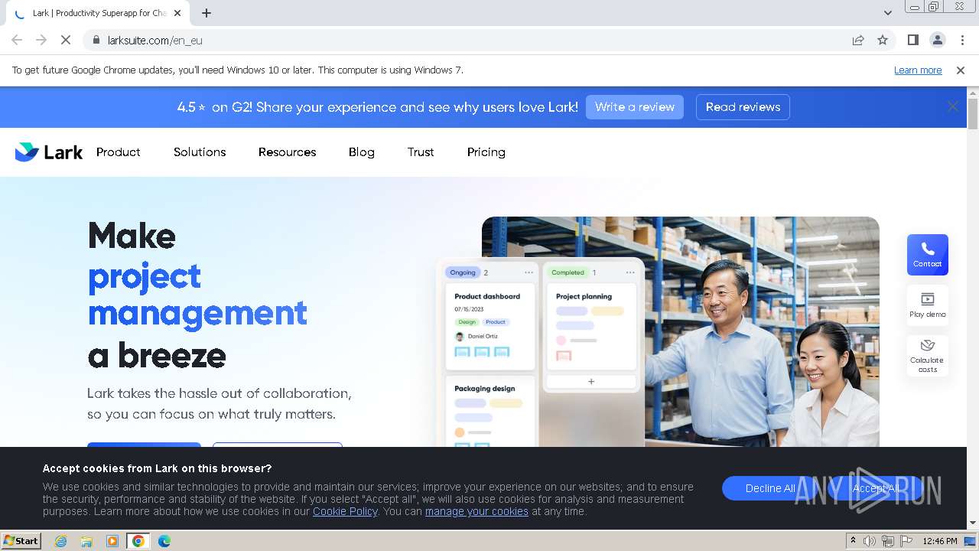Open the Pricing page

pos(486,152)
